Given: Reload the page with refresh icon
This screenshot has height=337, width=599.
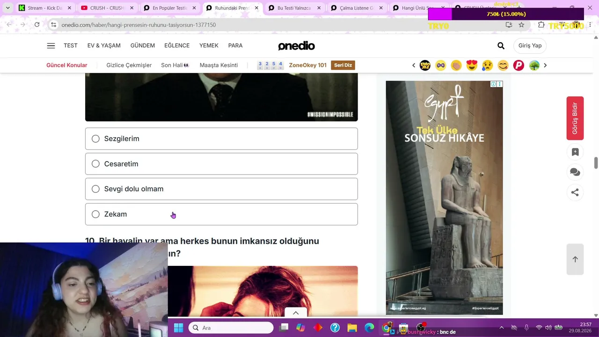Looking at the screenshot, I should pos(37,25).
